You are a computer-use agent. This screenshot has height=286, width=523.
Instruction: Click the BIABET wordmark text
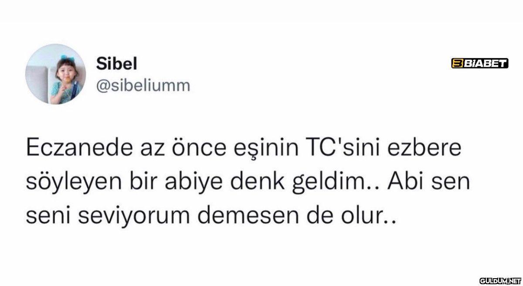tap(486, 64)
